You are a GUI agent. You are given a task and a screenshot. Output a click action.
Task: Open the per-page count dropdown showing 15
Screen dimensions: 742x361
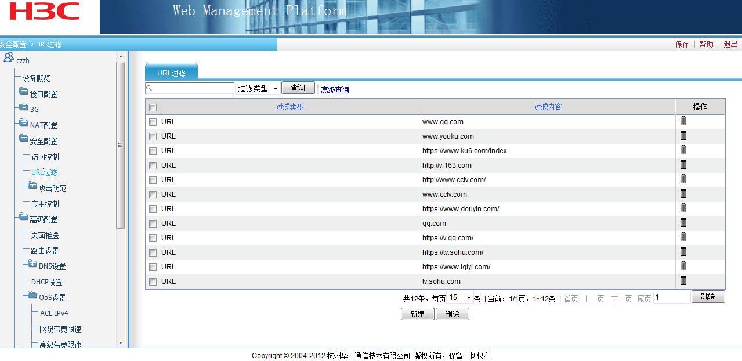pos(461,298)
